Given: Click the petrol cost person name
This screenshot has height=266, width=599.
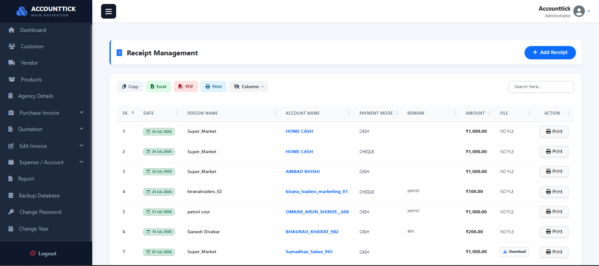Looking at the screenshot, I should pyautogui.click(x=199, y=212).
